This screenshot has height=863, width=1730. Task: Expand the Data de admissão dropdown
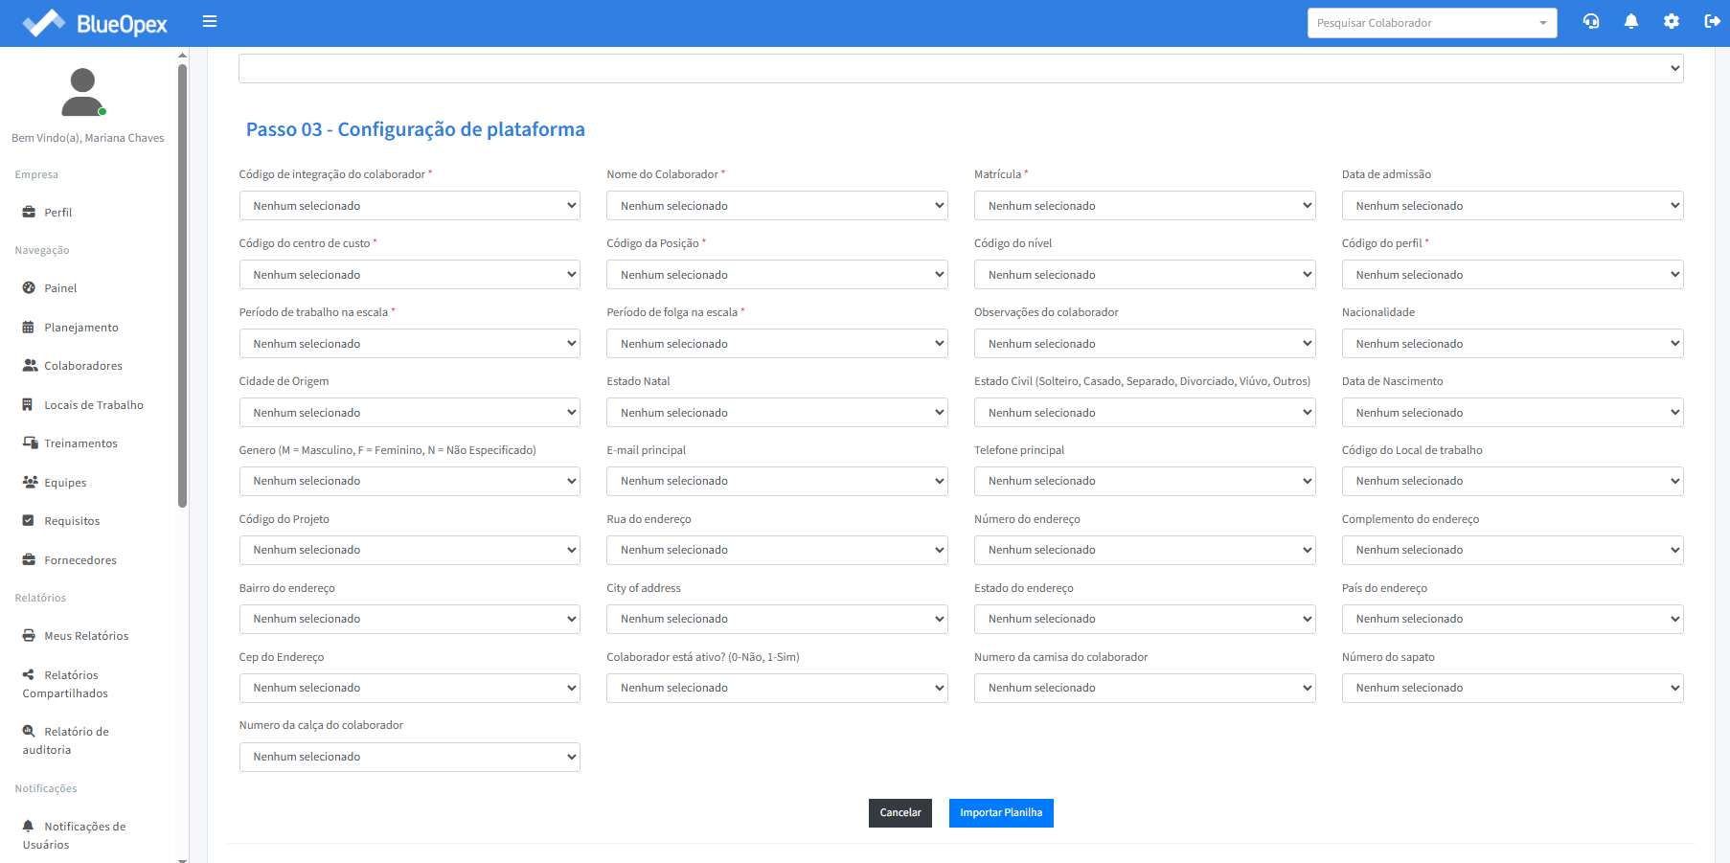click(x=1513, y=206)
